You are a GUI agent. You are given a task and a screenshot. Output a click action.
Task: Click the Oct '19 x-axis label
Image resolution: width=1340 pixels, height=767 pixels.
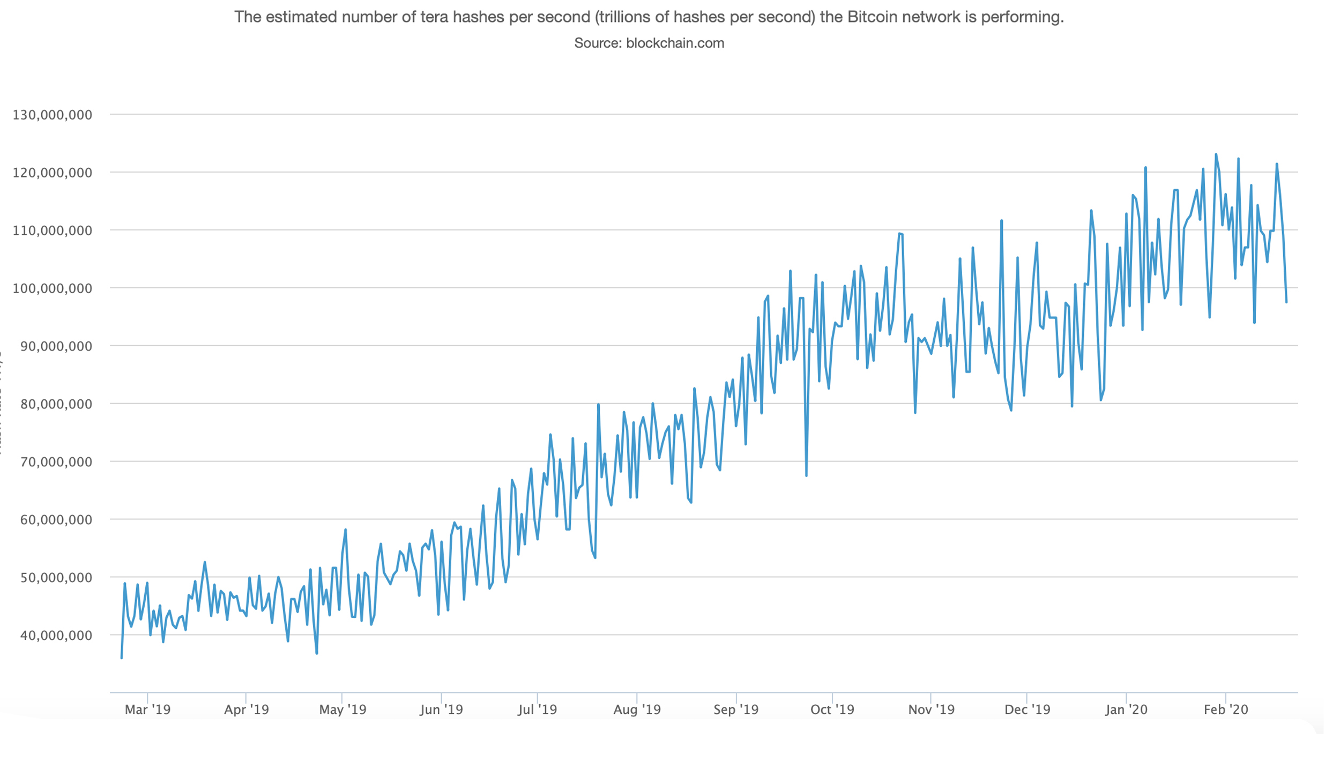pyautogui.click(x=832, y=710)
